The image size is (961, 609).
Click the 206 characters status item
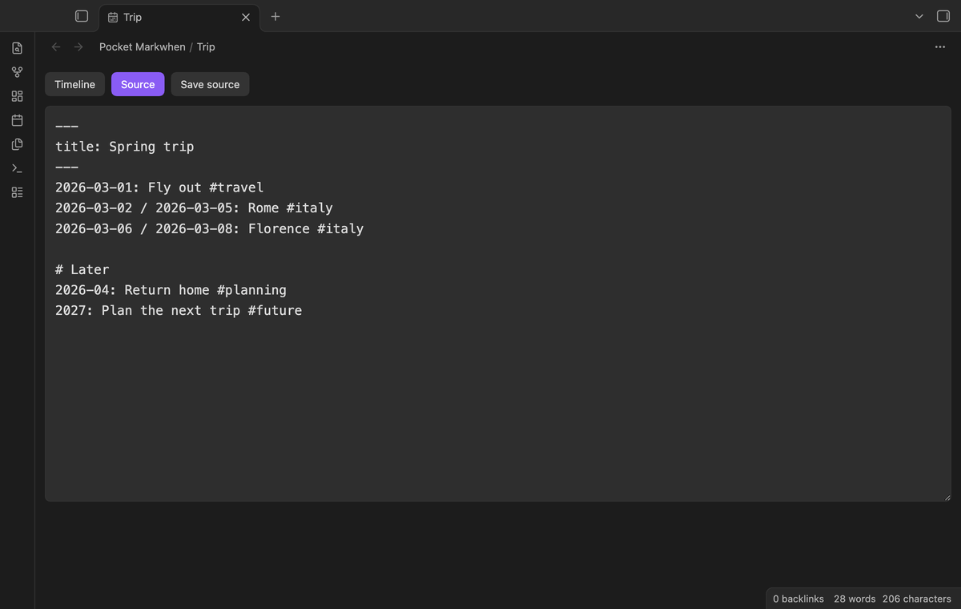click(x=917, y=599)
